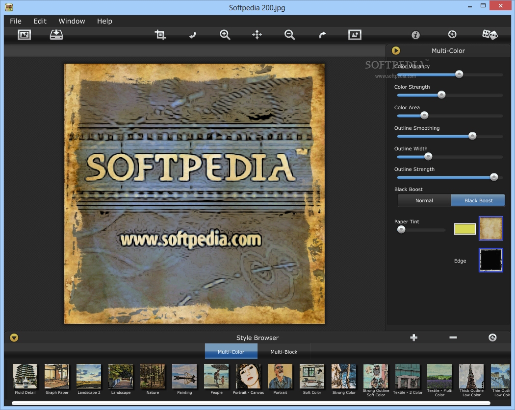Click the show original image icon

(x=355, y=35)
